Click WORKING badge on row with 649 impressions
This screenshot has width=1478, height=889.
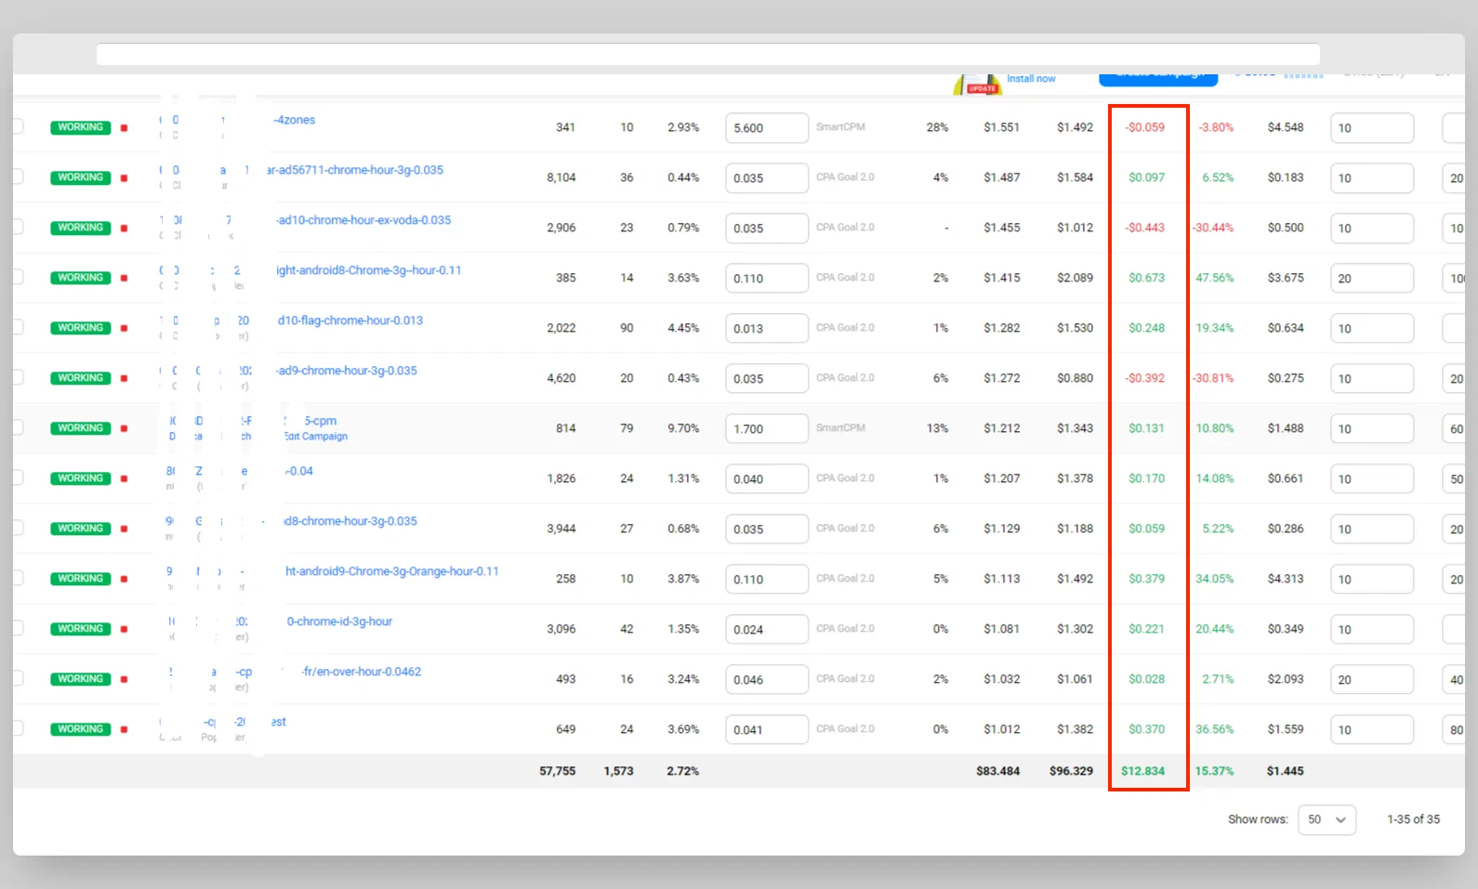pos(81,729)
